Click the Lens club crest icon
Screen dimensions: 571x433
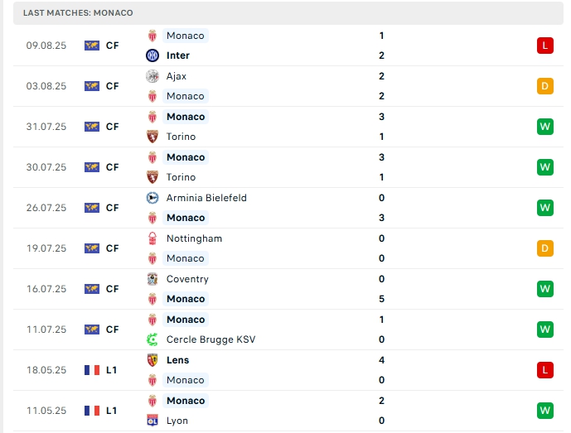[152, 360]
